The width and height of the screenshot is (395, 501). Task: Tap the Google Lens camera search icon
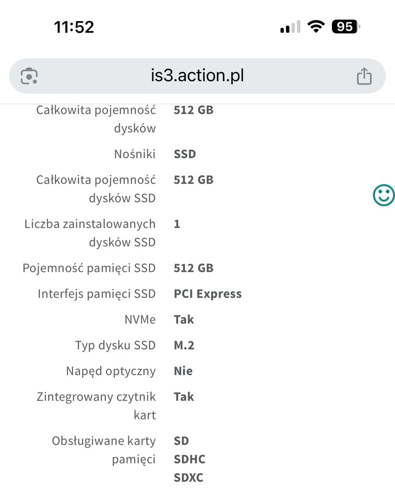tap(29, 76)
